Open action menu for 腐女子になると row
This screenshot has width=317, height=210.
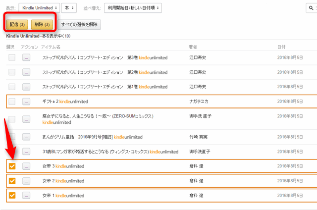click(x=26, y=119)
